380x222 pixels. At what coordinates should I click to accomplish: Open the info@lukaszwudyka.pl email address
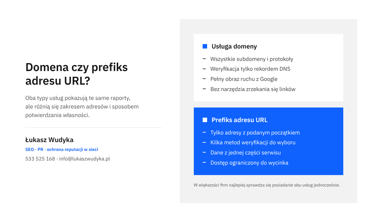pos(85,159)
